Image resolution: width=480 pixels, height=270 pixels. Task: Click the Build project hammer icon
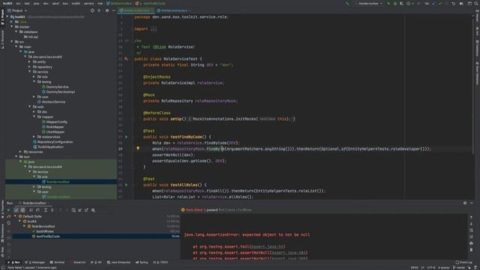pos(346,4)
